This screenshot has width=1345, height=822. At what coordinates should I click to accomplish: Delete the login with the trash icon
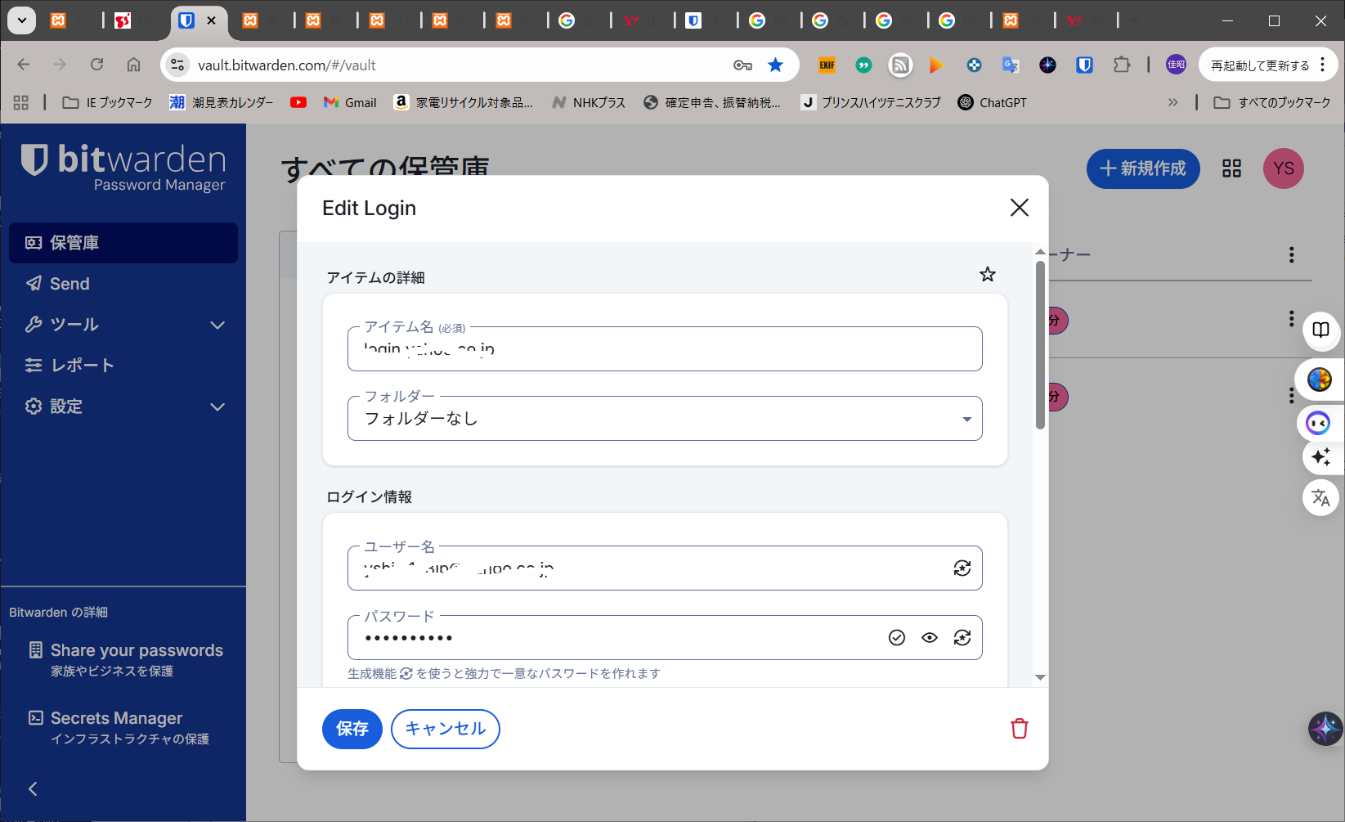(1019, 729)
